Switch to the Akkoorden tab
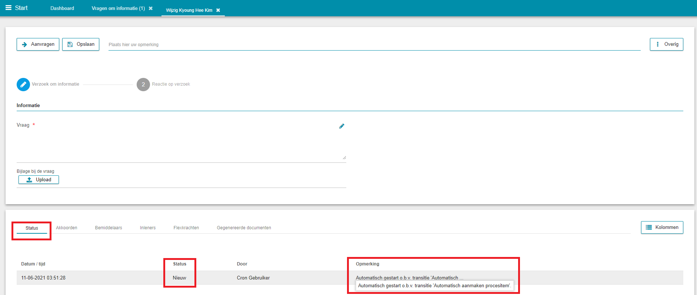 point(67,228)
